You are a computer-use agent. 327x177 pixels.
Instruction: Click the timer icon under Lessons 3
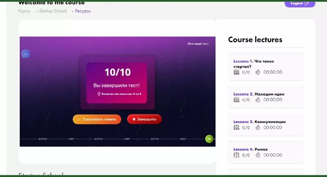pyautogui.click(x=258, y=128)
